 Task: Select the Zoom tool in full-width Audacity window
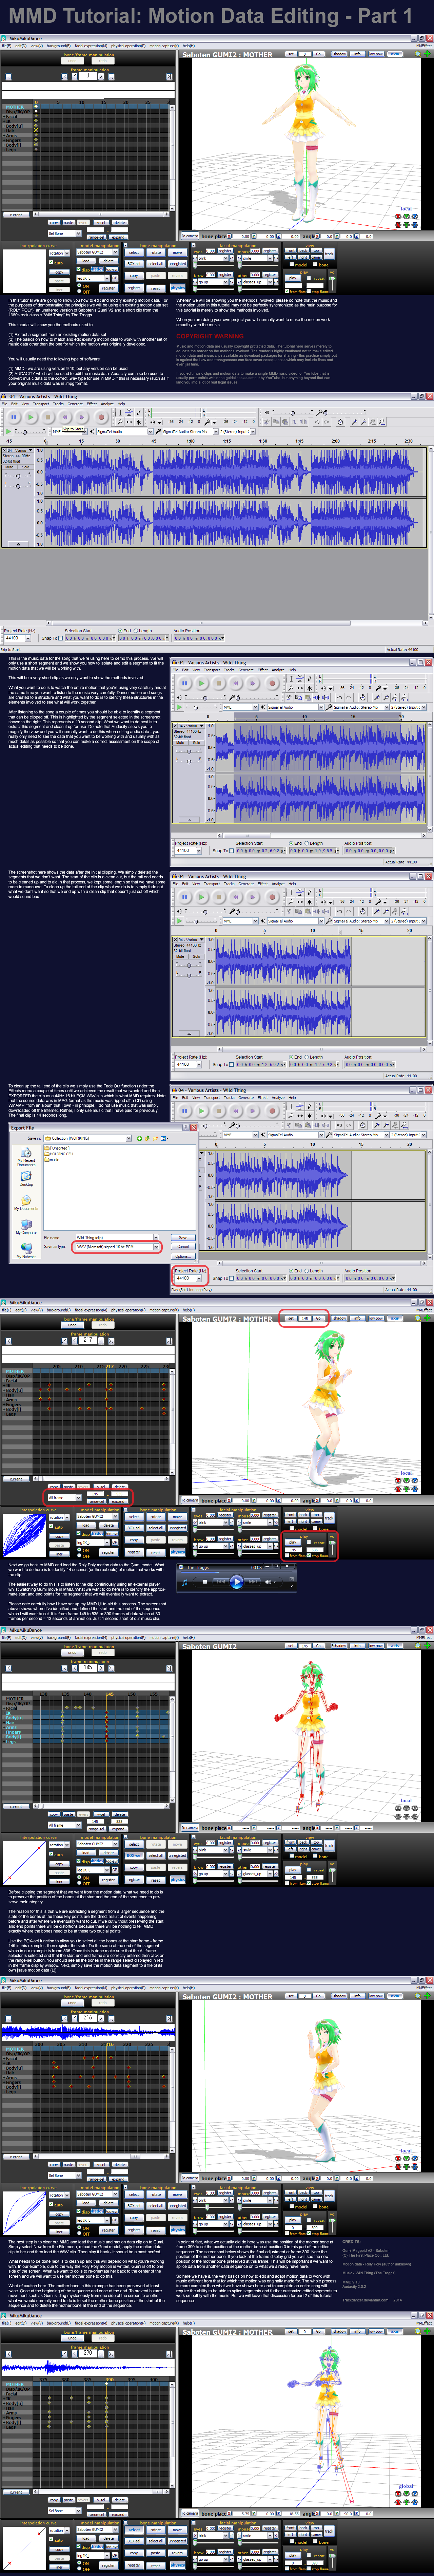click(x=120, y=422)
